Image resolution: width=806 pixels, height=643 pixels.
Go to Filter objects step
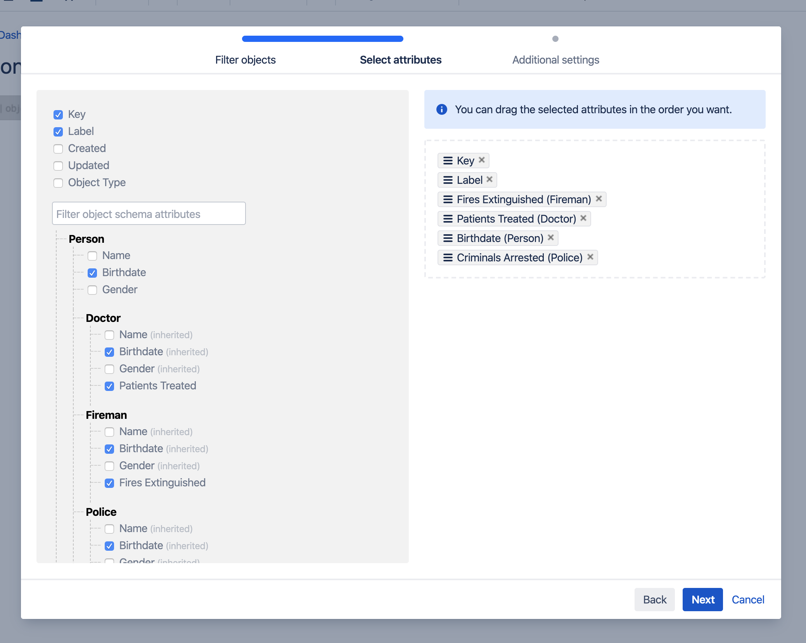[x=245, y=60]
